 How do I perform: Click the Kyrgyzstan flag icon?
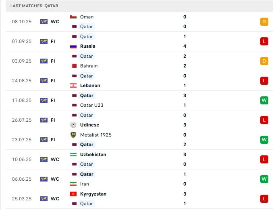point(73,194)
